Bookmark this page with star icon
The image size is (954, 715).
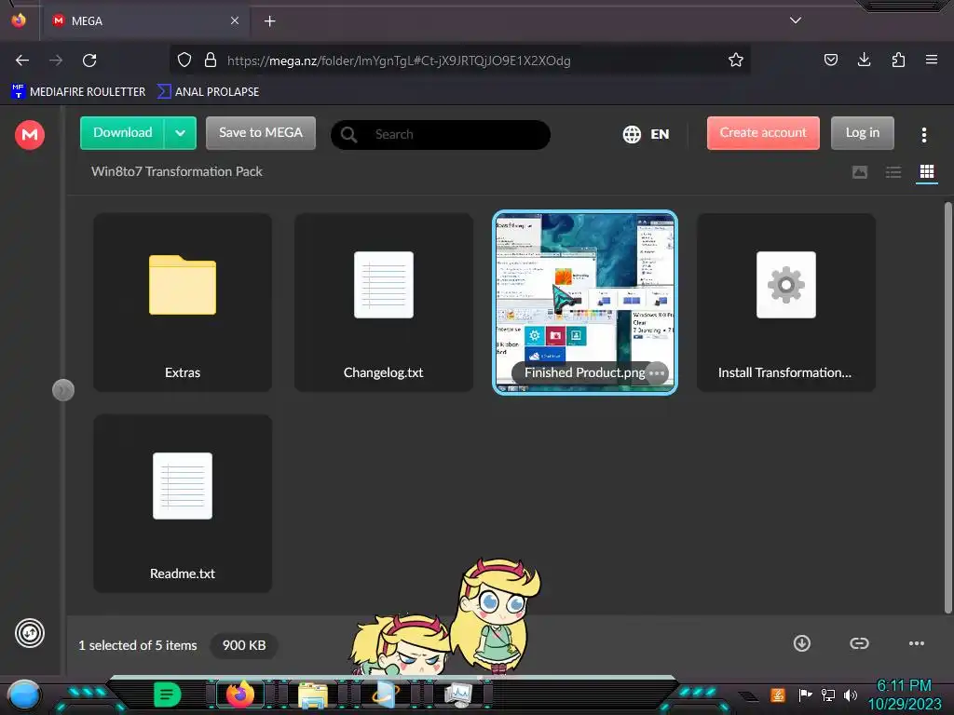coord(736,61)
